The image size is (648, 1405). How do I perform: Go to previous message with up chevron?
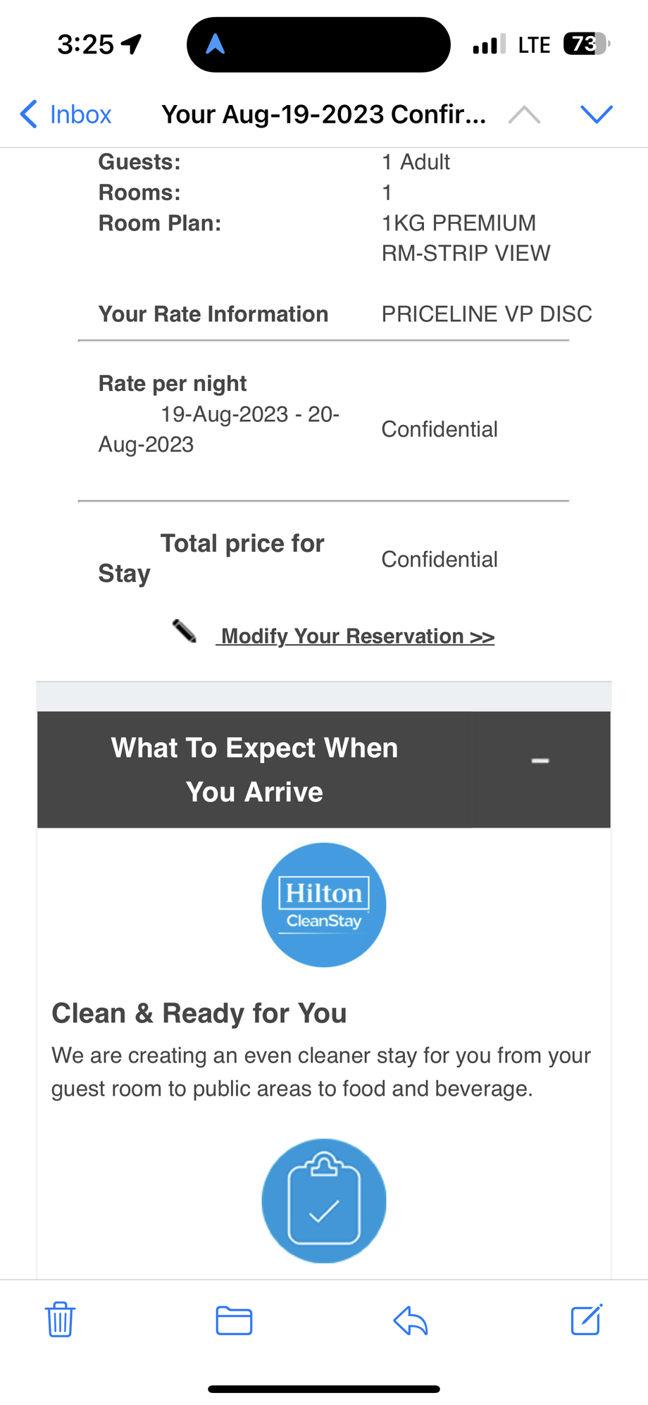(x=525, y=114)
